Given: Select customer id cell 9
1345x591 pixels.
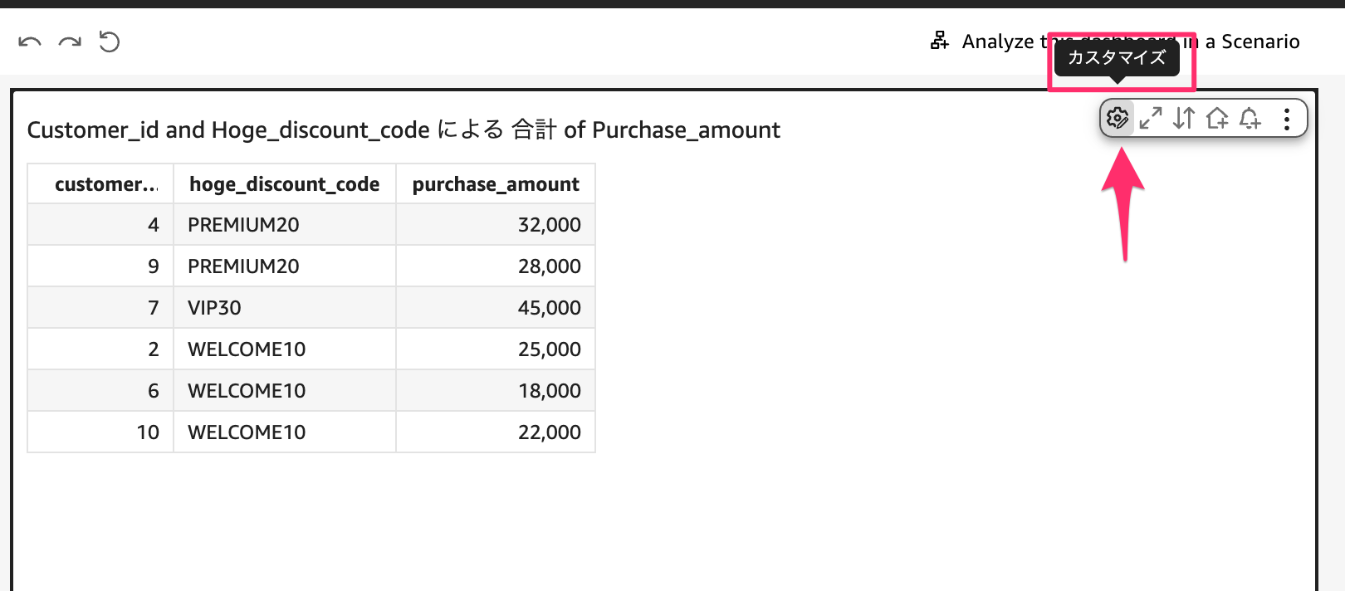Looking at the screenshot, I should pos(100,266).
